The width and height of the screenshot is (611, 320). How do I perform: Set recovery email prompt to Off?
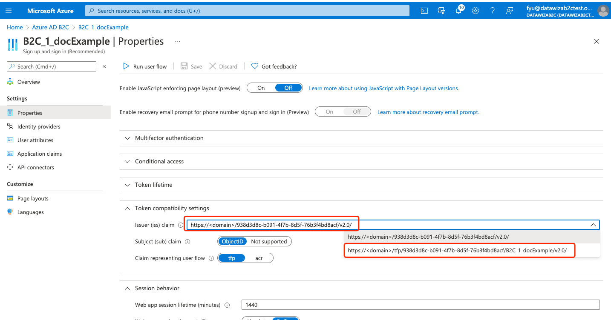(x=357, y=111)
